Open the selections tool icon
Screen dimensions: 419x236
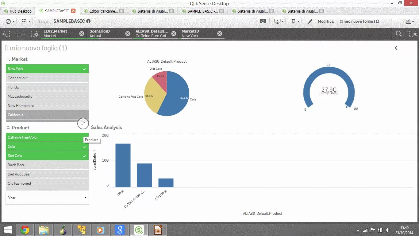click(413, 34)
